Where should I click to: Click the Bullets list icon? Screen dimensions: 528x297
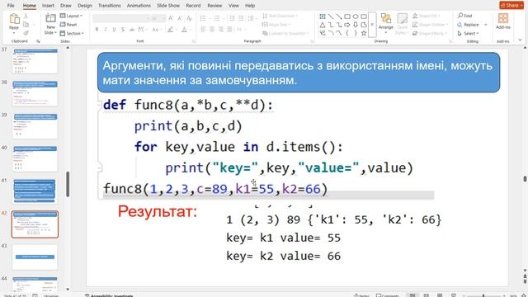click(x=204, y=18)
